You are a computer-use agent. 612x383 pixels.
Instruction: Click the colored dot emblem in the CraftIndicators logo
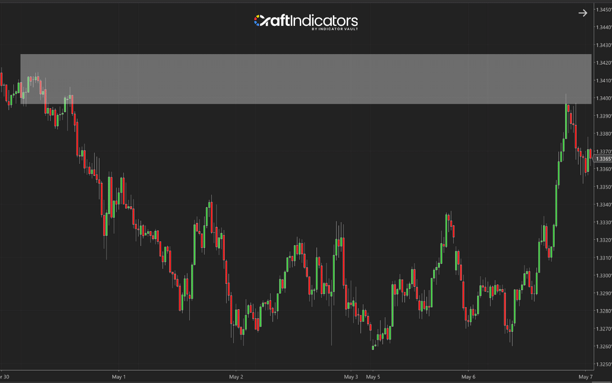coord(257,21)
